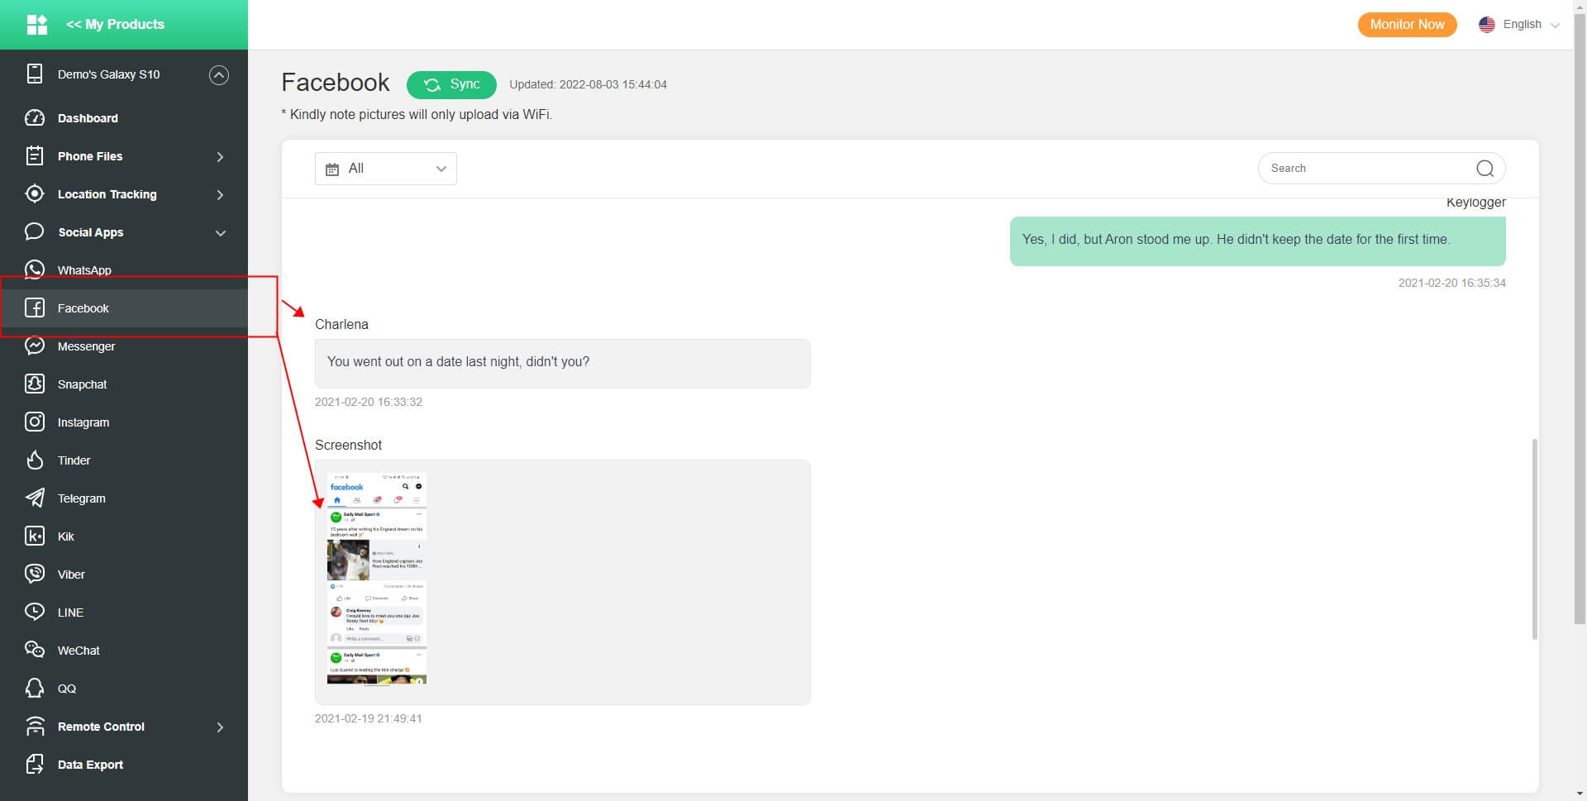The height and width of the screenshot is (801, 1587).
Task: Click the green Aron reply message
Action: [x=1257, y=241]
